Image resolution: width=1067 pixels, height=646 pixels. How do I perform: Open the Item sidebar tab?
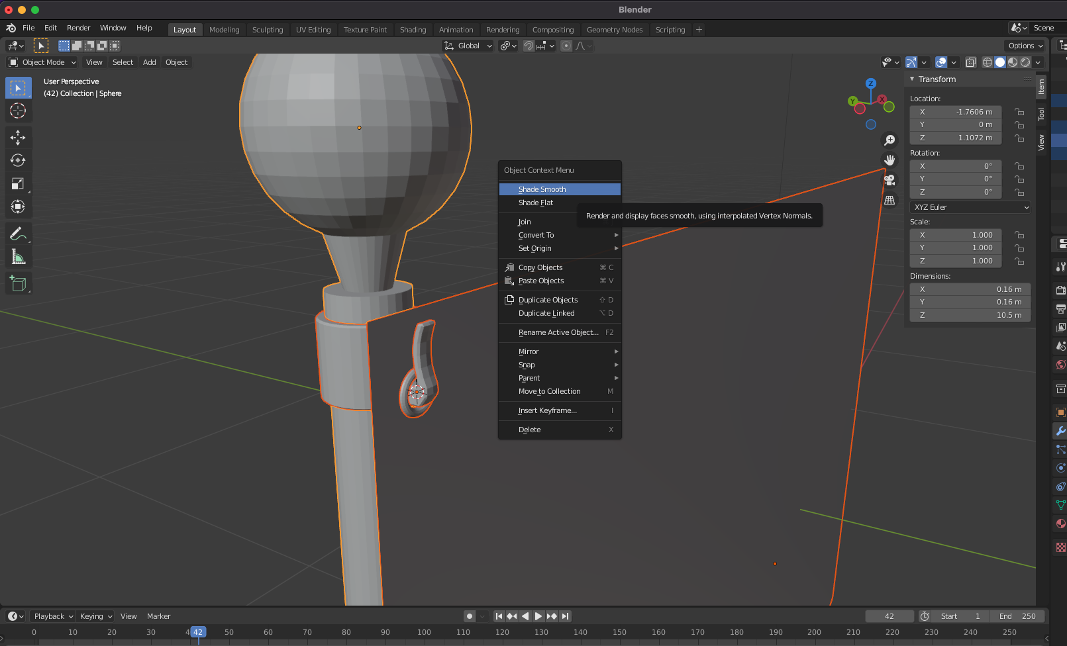click(1042, 87)
